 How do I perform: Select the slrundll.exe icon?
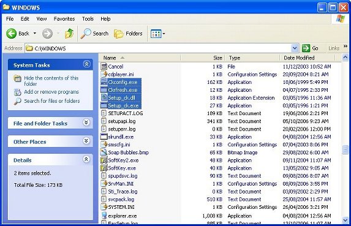[104, 137]
